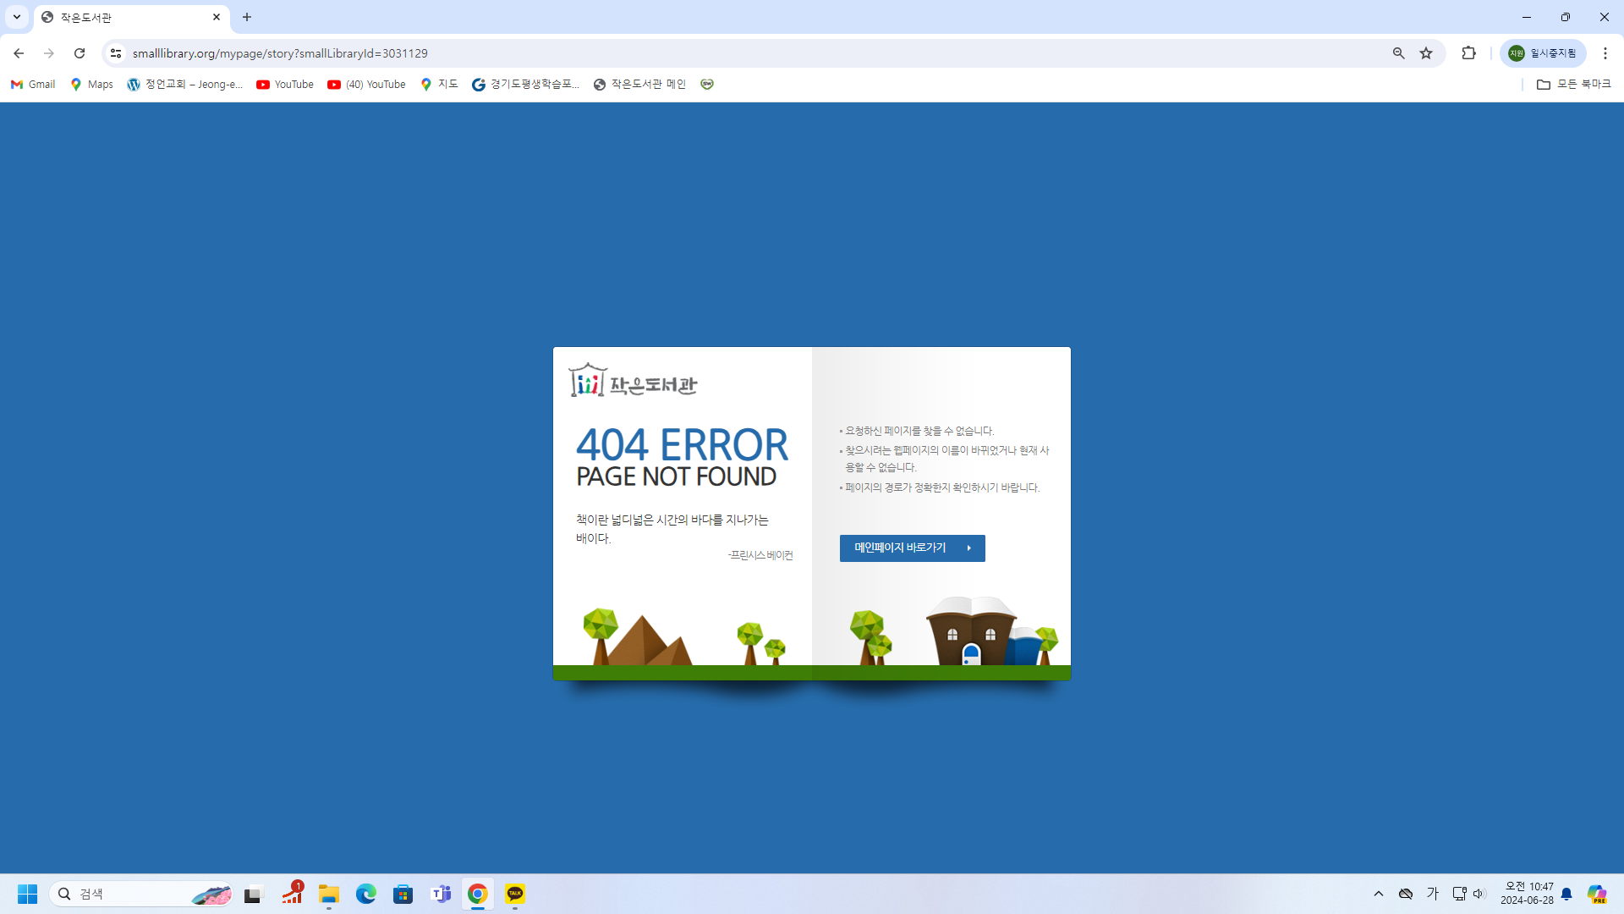Image resolution: width=1624 pixels, height=914 pixels.
Task: Open the clock showing 오전 10:47
Action: click(x=1527, y=894)
